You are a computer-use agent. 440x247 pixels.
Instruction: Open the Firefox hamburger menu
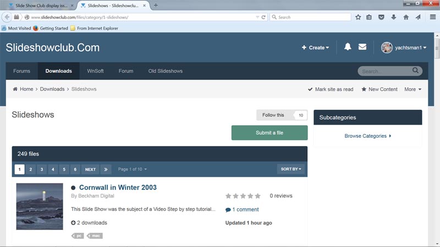[x=433, y=17]
